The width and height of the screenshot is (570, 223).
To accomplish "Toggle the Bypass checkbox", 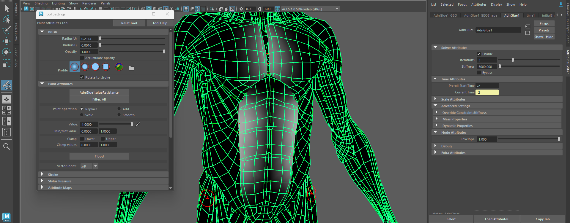I will tap(479, 73).
